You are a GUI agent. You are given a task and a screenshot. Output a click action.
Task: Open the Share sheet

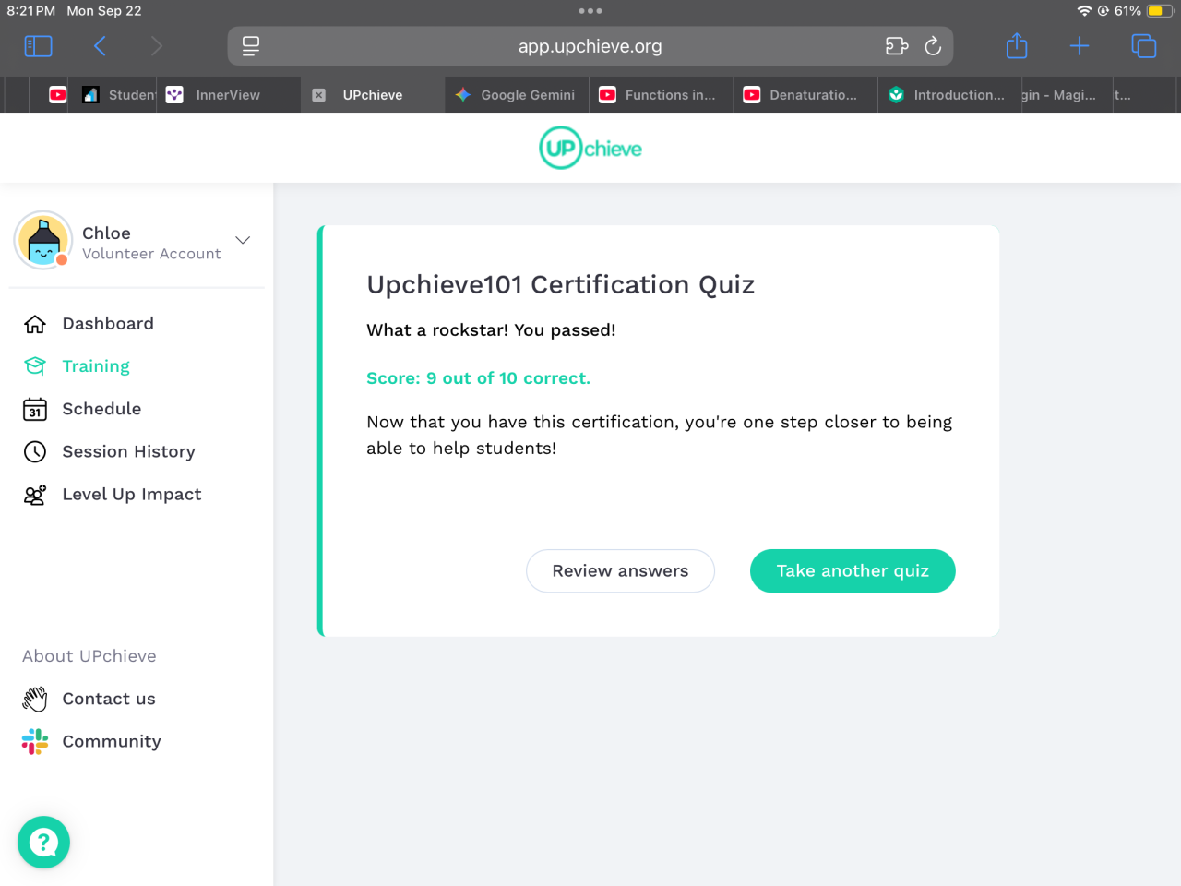[1017, 46]
